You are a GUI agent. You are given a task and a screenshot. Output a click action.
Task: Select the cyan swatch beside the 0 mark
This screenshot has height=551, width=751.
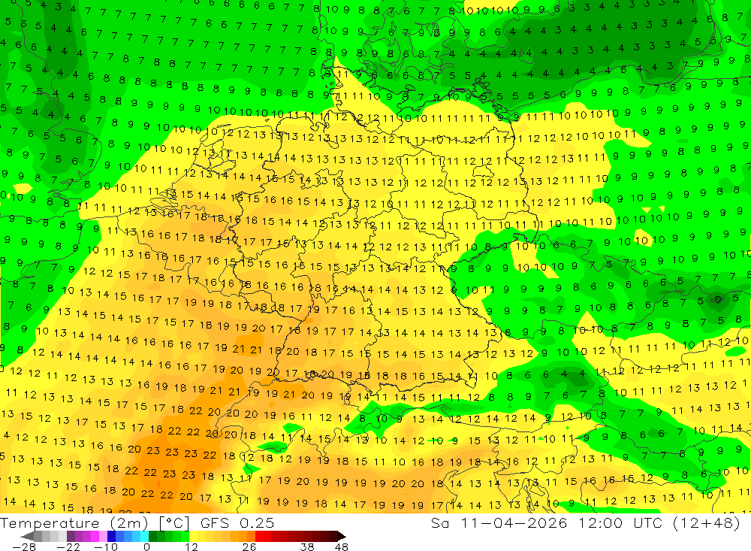click(x=144, y=536)
